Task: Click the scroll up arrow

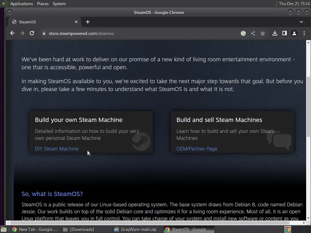Action: tap(308, 42)
